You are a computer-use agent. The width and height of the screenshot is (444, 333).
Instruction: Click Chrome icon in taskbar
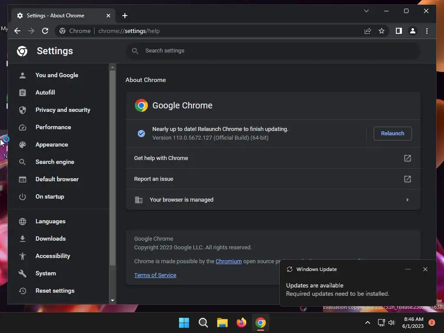pyautogui.click(x=260, y=323)
